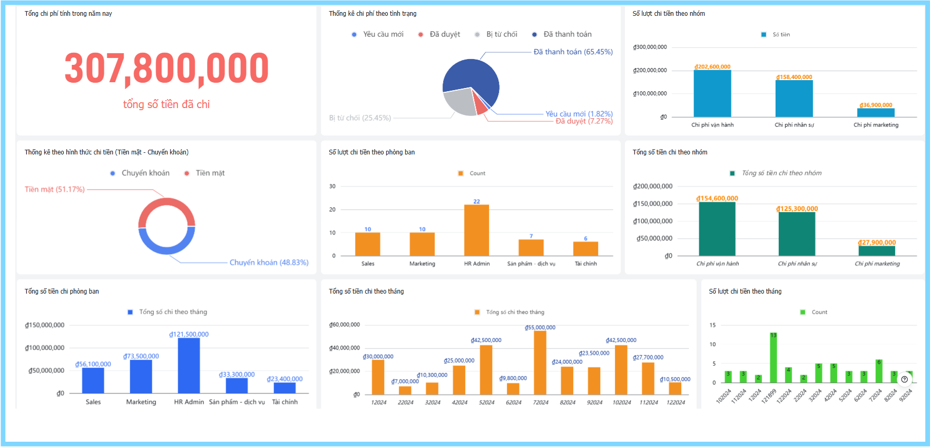Toggle Tổng số tiền chi theo nhóm legend
Image resolution: width=930 pixels, height=447 pixels.
tap(776, 173)
